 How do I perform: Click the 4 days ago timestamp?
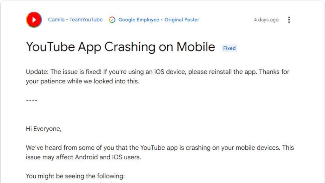pos(266,20)
